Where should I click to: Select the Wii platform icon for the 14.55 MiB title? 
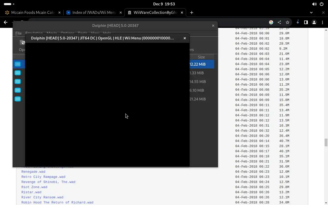(18, 81)
